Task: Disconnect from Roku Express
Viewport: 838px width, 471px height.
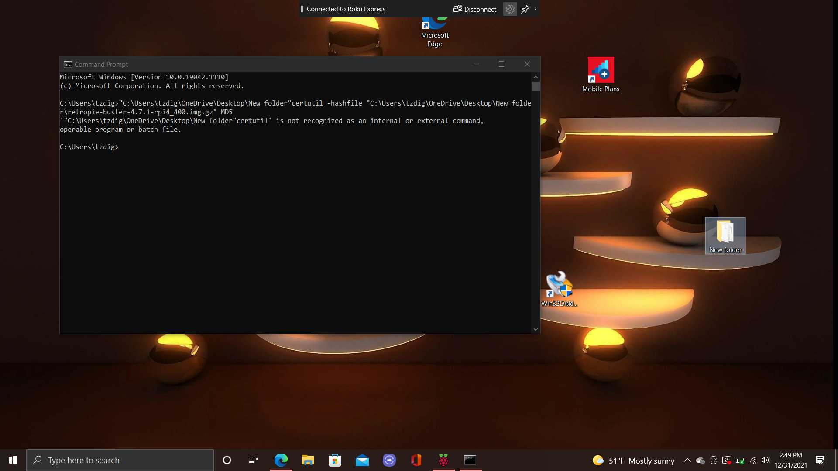Action: click(x=475, y=9)
